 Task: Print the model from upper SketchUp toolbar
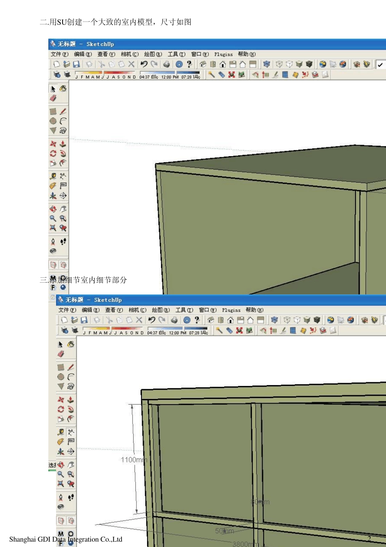click(x=167, y=64)
